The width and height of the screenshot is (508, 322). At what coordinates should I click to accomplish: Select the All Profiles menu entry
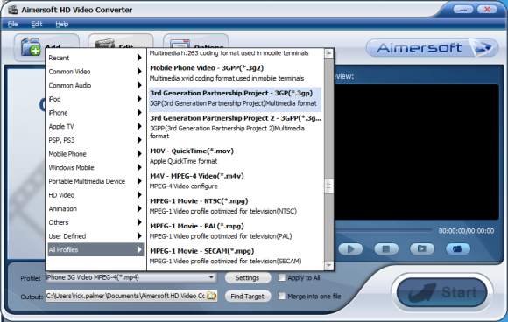(x=95, y=249)
